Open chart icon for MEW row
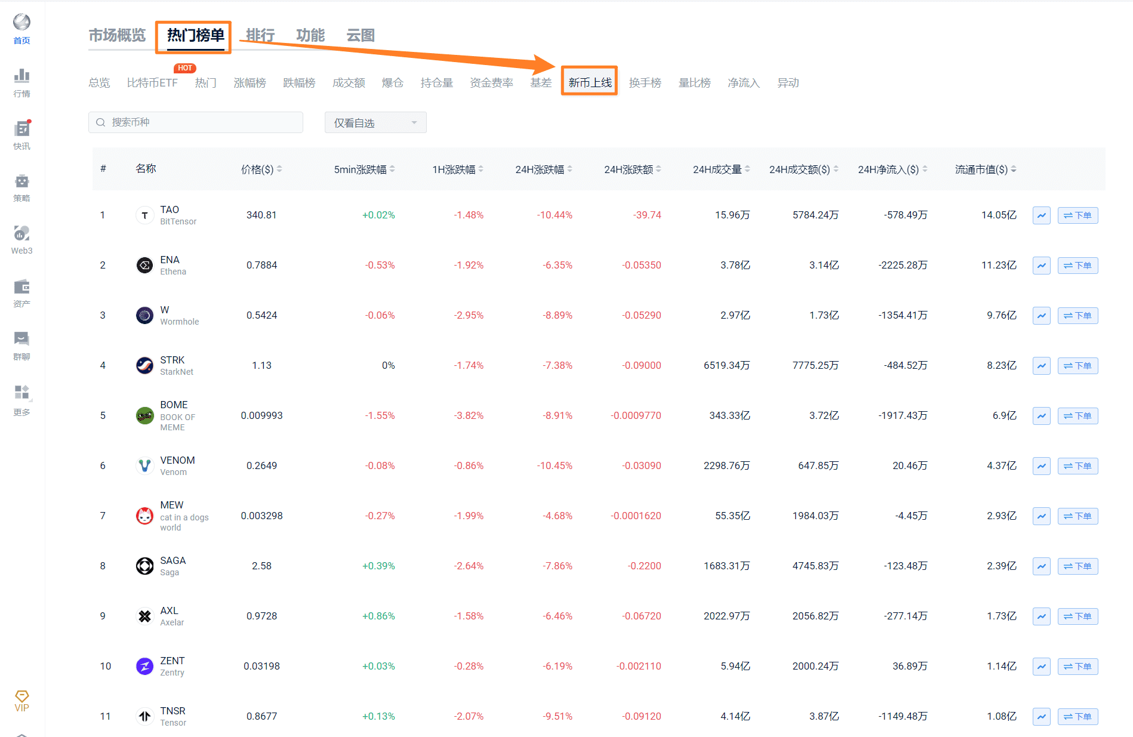1133x737 pixels. [1042, 516]
